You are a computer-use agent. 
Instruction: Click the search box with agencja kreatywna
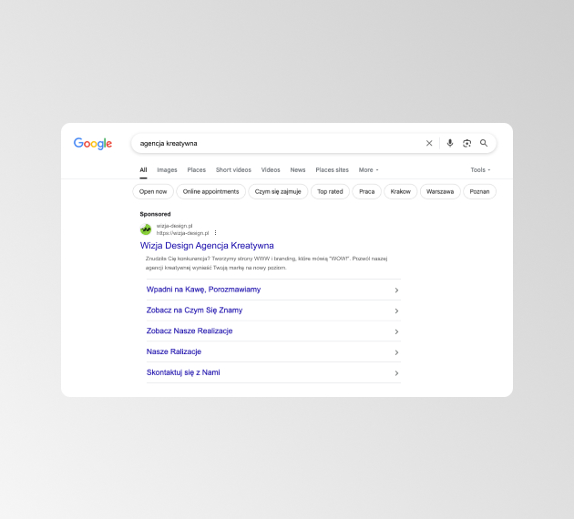273,143
